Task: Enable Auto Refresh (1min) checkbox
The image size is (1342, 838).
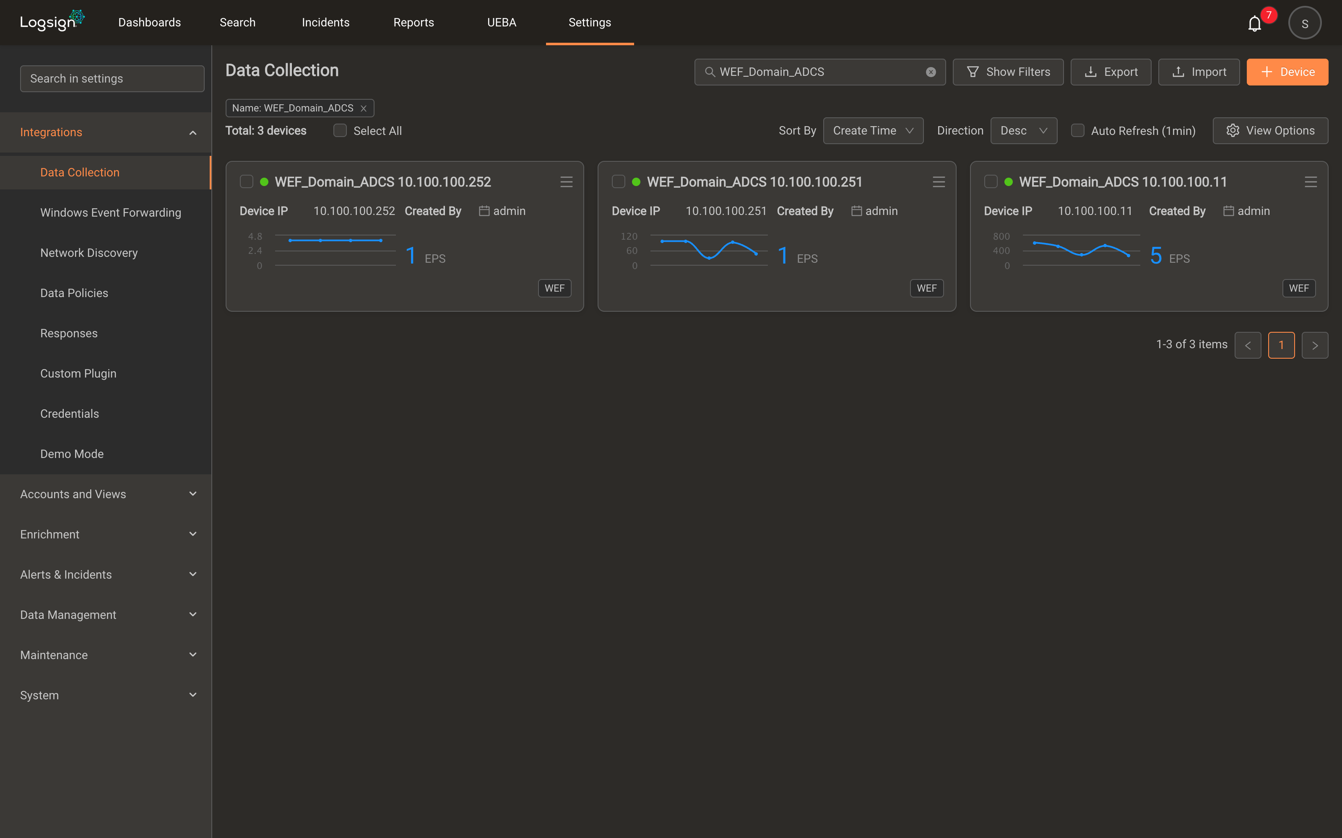Action: click(1077, 131)
